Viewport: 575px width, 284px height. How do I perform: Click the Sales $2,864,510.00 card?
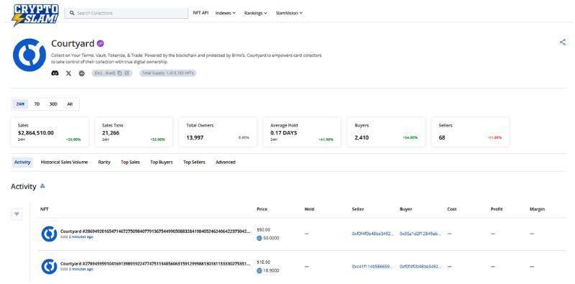[50, 132]
